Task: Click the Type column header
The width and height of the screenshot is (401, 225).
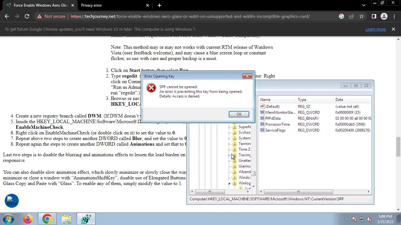Action: [x=315, y=100]
